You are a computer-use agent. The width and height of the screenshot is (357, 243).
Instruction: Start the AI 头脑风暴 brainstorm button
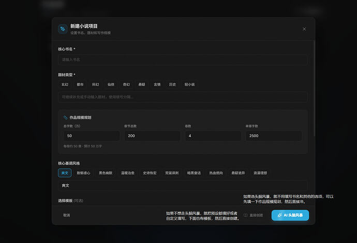pos(290,215)
